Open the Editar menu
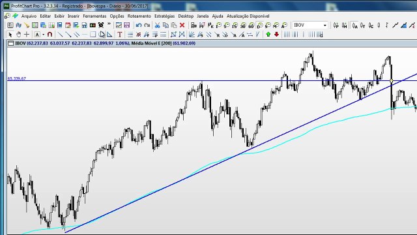417x235 pixels. 46,16
